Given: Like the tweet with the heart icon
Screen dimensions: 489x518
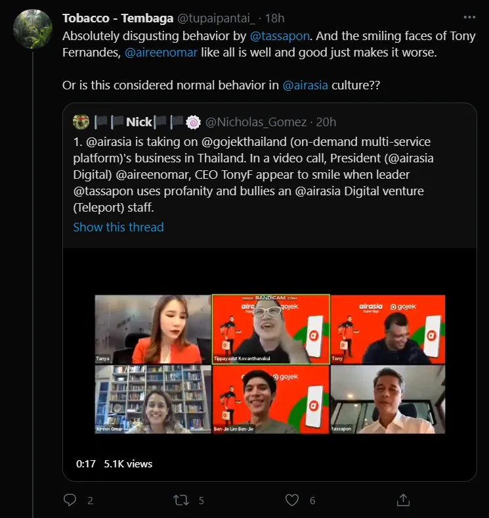Looking at the screenshot, I should pos(292,500).
